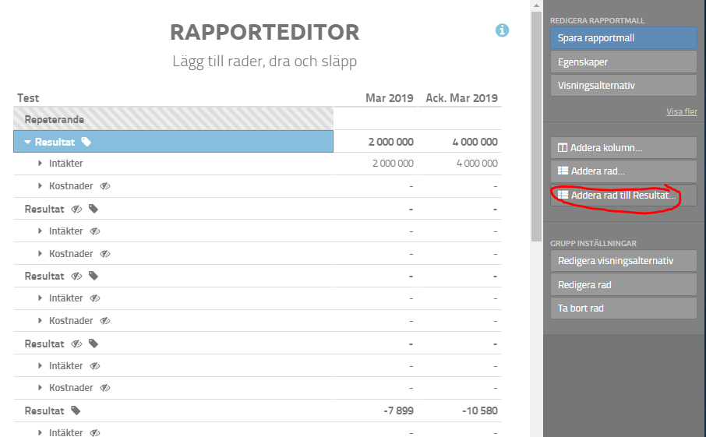Toggle the hidden-eye icon on the second Intäkter row
Viewport: 706px width, 437px height.
click(94, 231)
